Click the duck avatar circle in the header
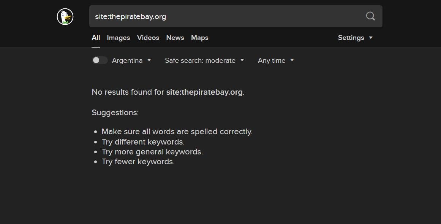441x224 pixels. 65,16
